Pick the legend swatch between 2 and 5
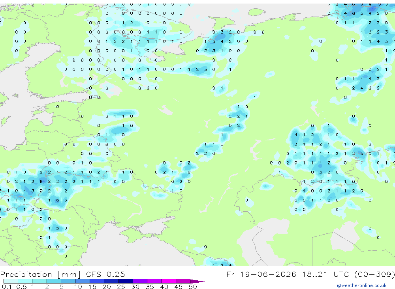This screenshot has height=289, width=395. point(54,281)
